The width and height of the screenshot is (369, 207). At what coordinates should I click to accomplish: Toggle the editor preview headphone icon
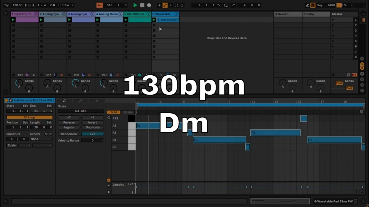click(x=109, y=118)
